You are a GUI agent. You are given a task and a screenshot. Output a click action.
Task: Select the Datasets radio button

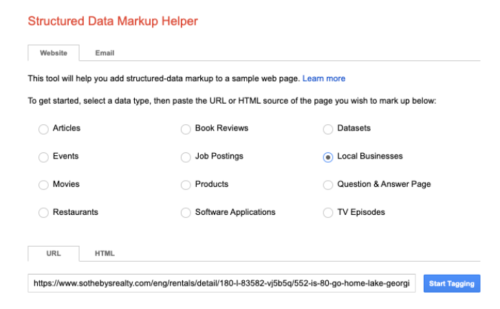pyautogui.click(x=328, y=128)
